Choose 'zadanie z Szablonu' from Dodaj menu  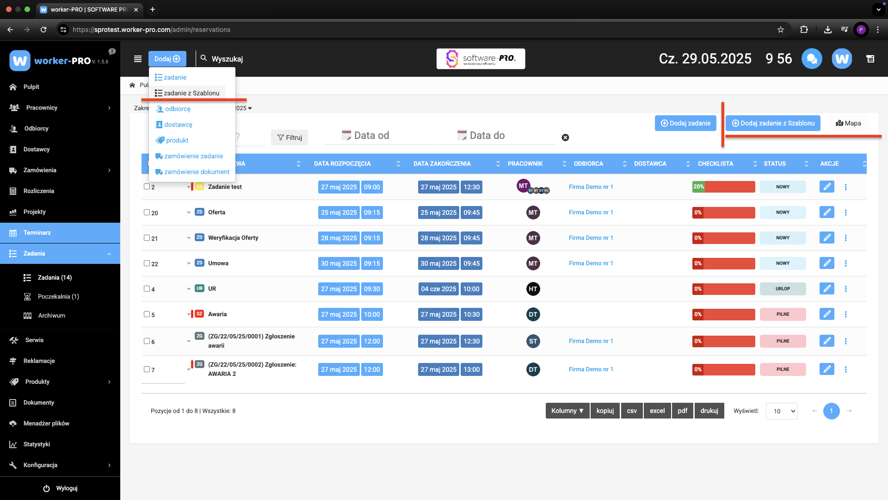pos(191,93)
